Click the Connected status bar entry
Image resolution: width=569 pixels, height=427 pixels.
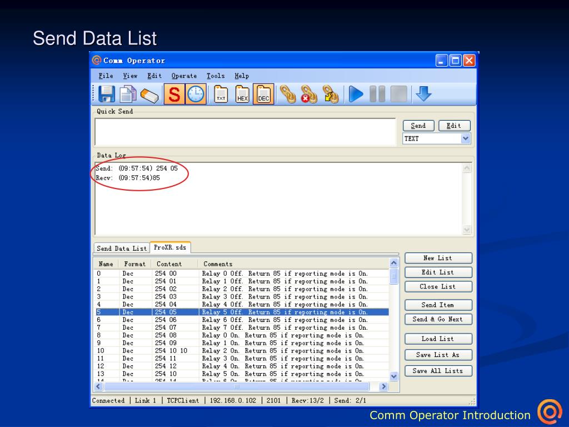pyautogui.click(x=108, y=400)
